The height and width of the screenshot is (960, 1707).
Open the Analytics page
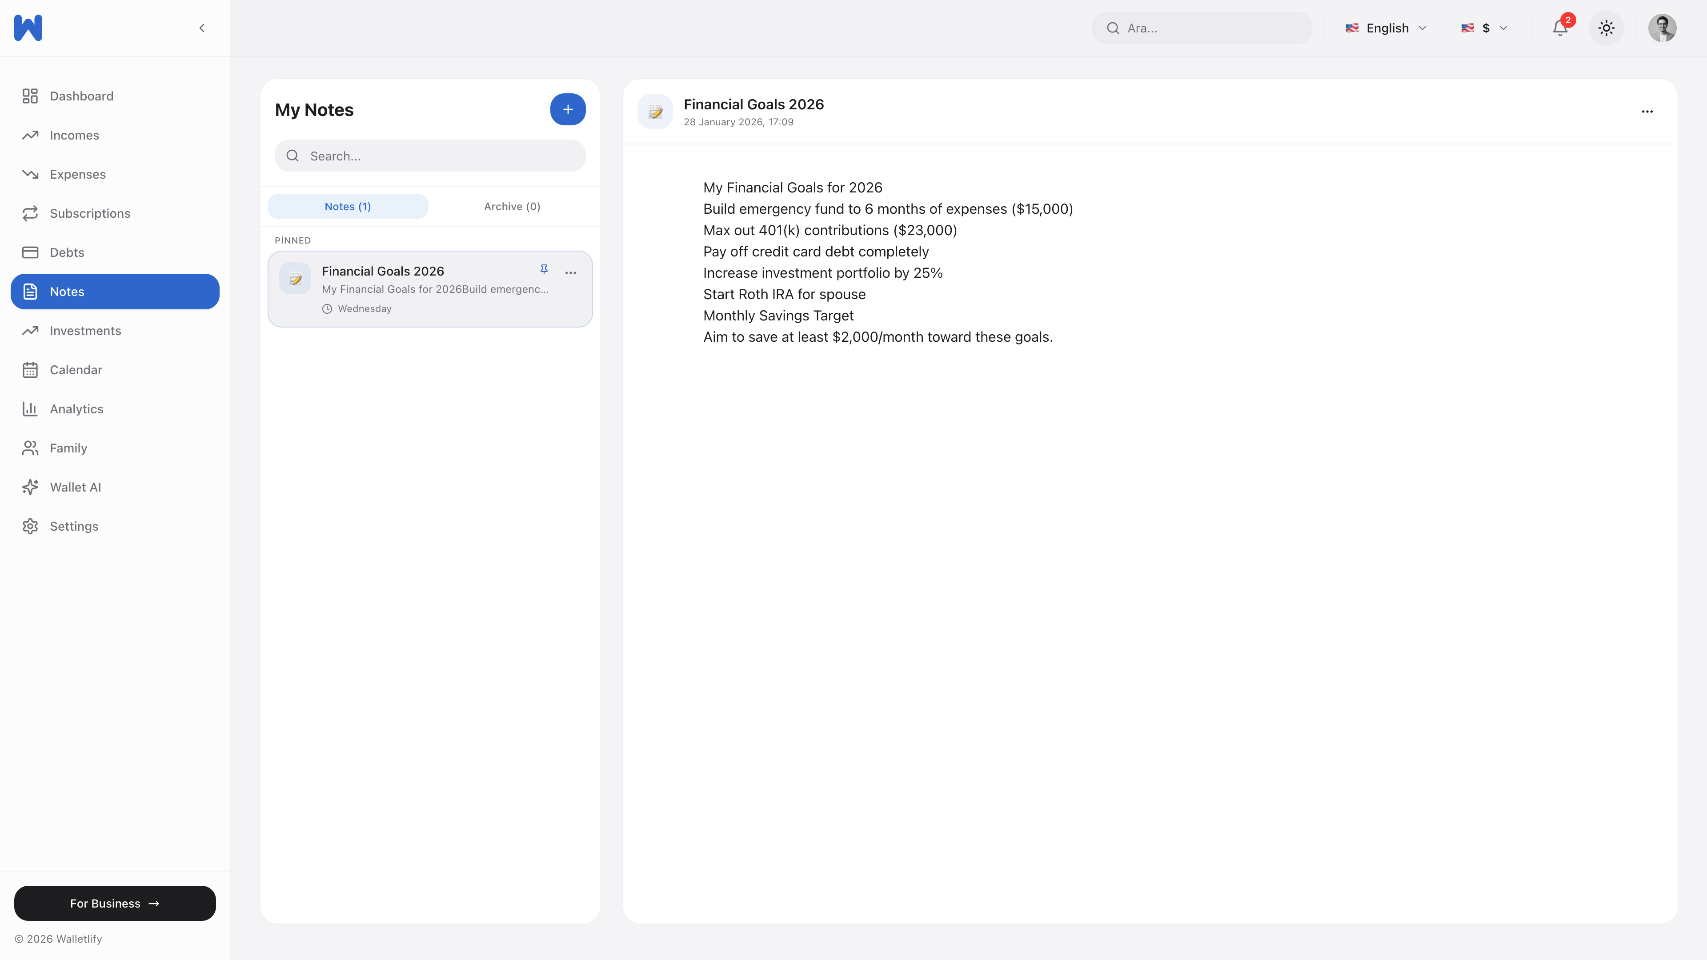pyautogui.click(x=76, y=409)
